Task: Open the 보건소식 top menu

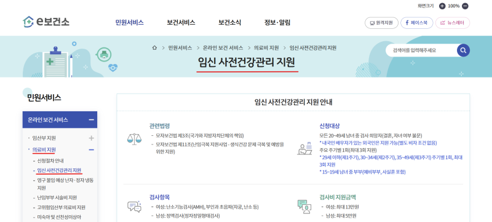Action: (x=229, y=23)
